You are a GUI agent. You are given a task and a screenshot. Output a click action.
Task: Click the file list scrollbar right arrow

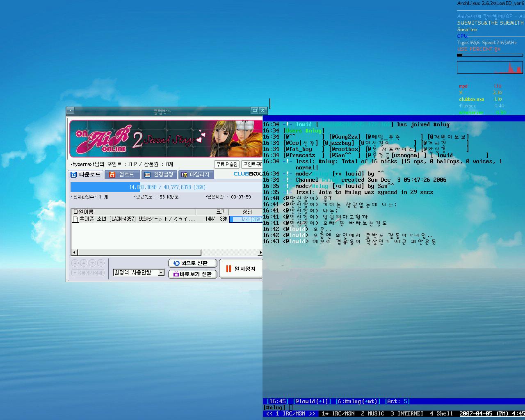(260, 253)
